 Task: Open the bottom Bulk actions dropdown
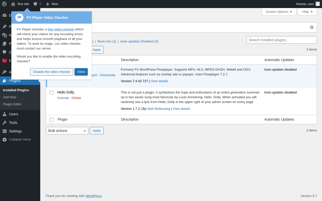click(x=67, y=131)
